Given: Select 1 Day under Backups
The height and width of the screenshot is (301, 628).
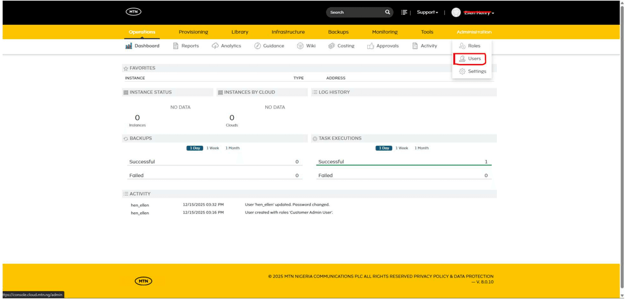Looking at the screenshot, I should pyautogui.click(x=195, y=148).
